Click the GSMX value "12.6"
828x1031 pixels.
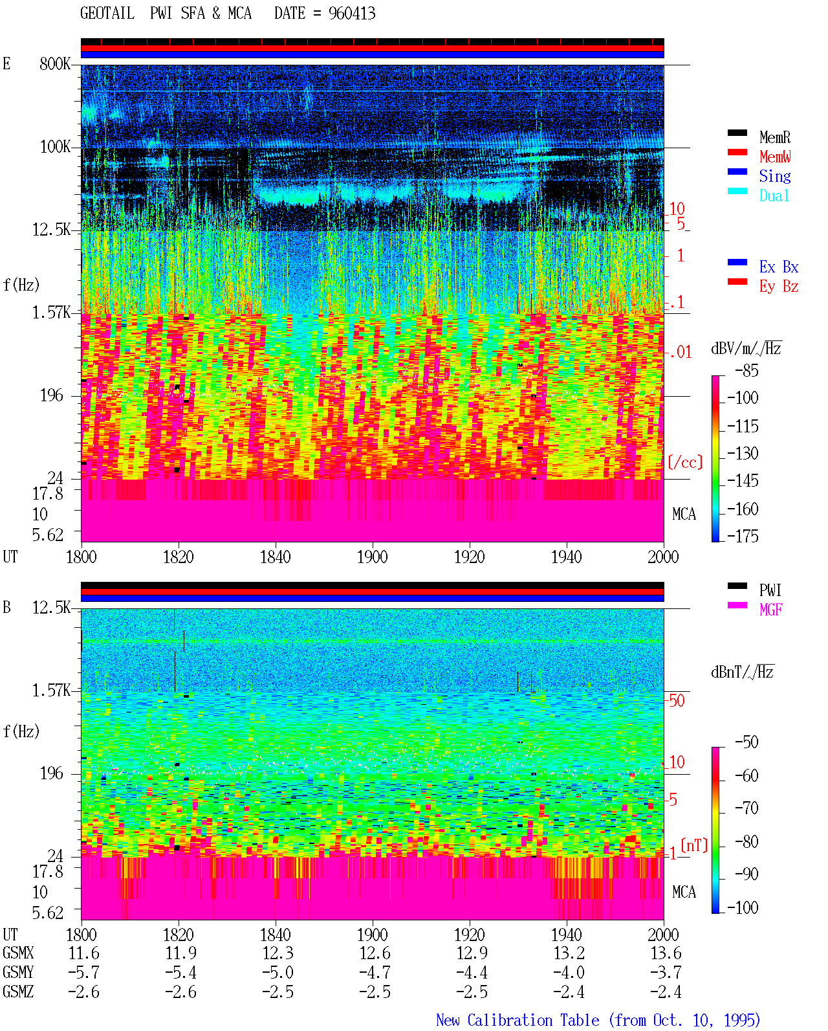375,953
